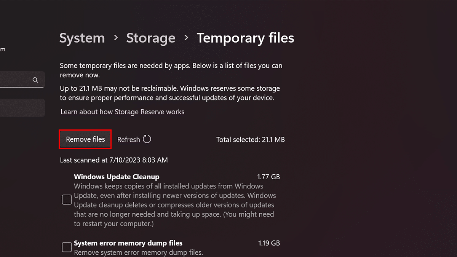457x257 pixels.
Task: Click the Last scanned timestamp text
Action: (x=113, y=160)
